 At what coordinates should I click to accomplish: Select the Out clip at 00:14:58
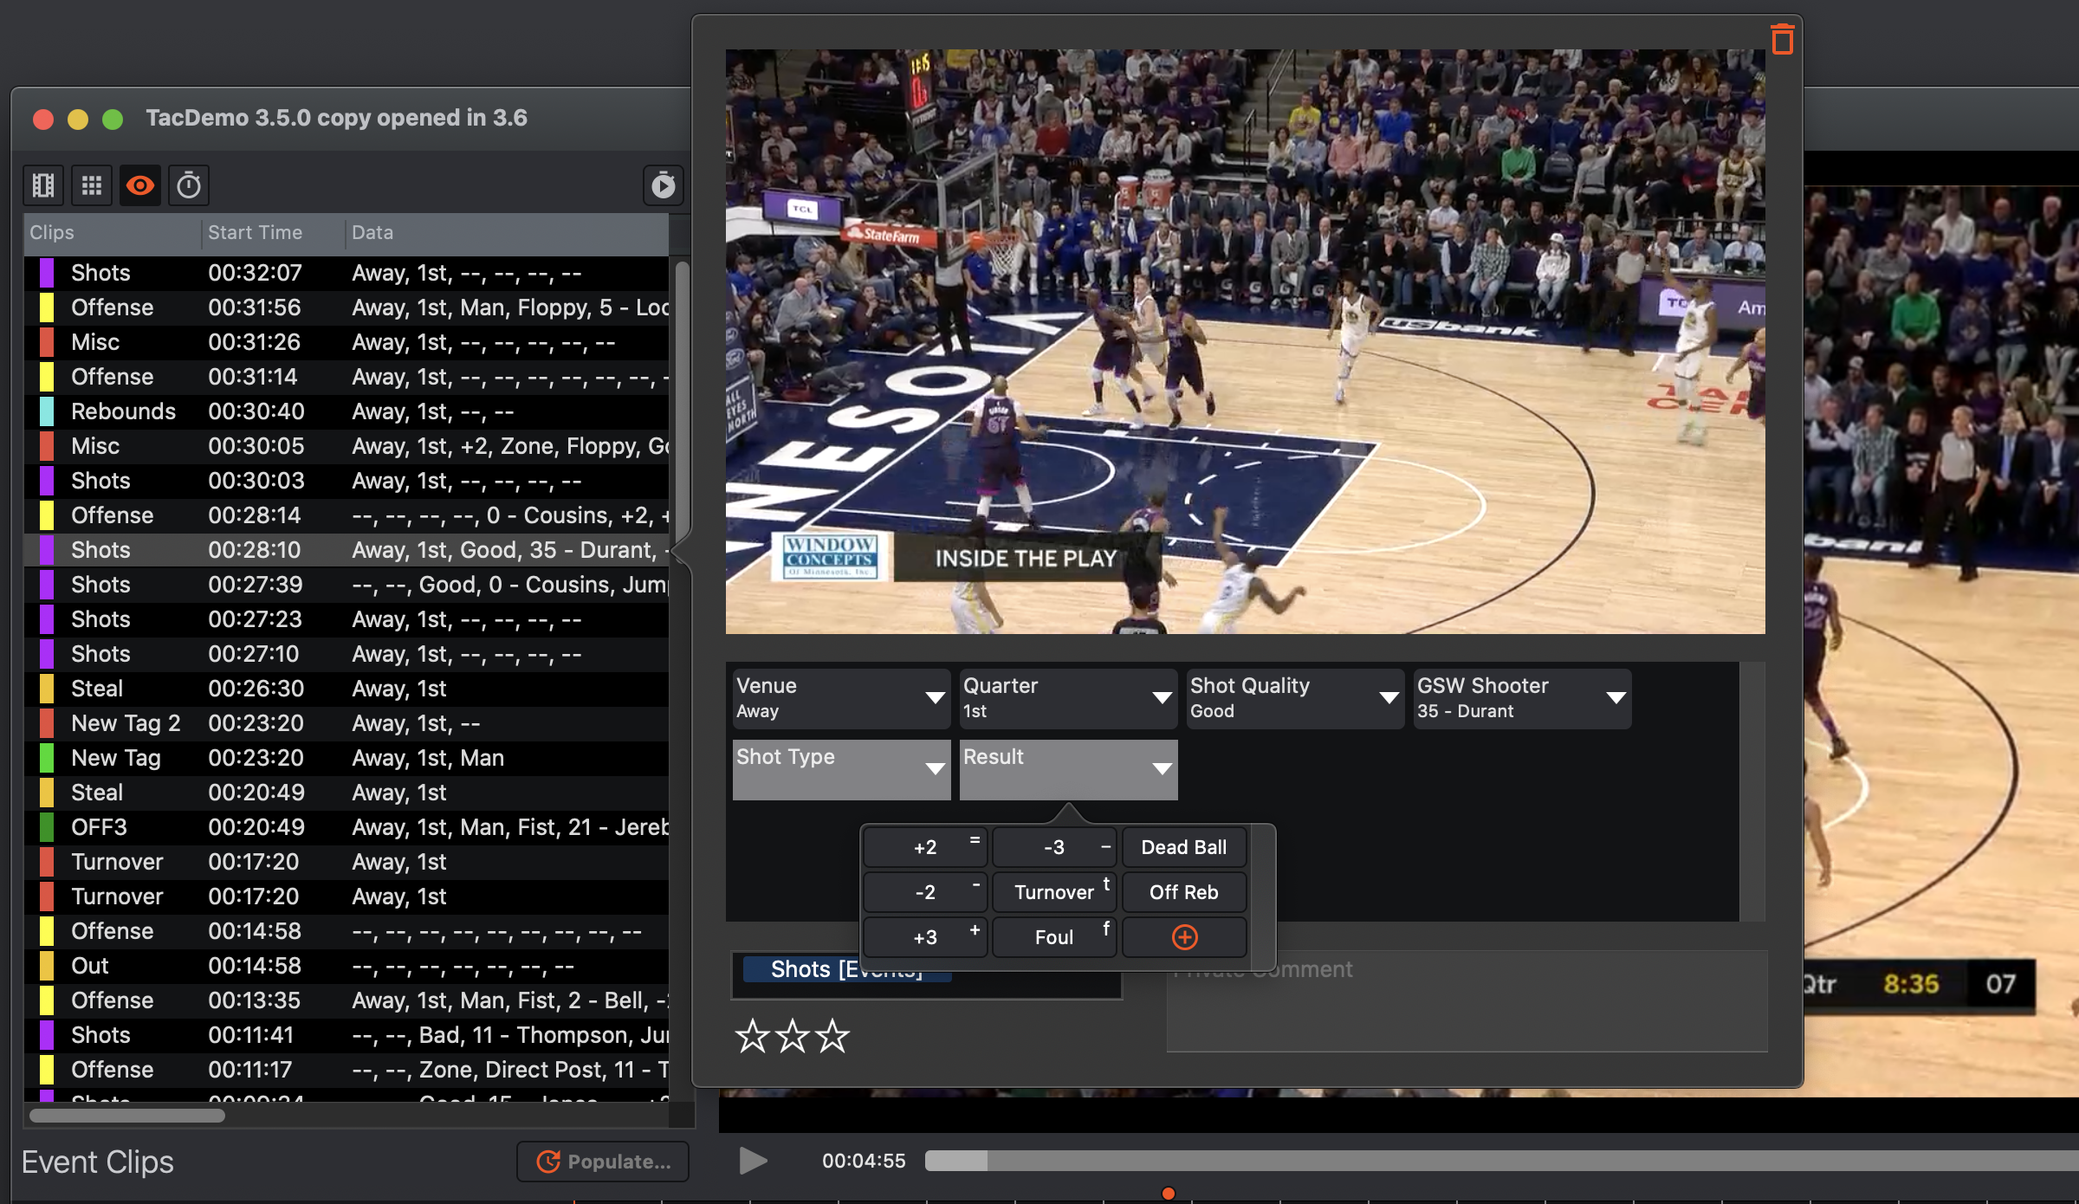click(x=346, y=966)
